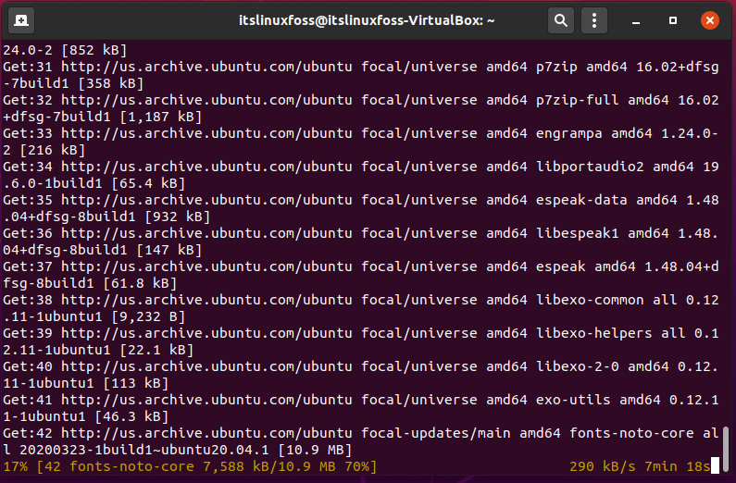
Task: Click the Get:38 libexo-common line
Action: [360, 308]
